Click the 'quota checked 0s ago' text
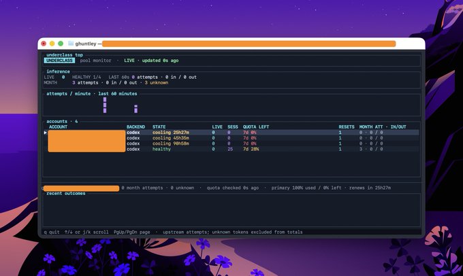This screenshot has height=276, width=463. [233, 188]
